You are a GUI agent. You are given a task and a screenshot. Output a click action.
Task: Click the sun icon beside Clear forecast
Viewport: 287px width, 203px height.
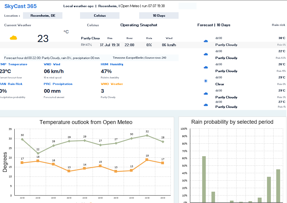click(x=206, y=81)
